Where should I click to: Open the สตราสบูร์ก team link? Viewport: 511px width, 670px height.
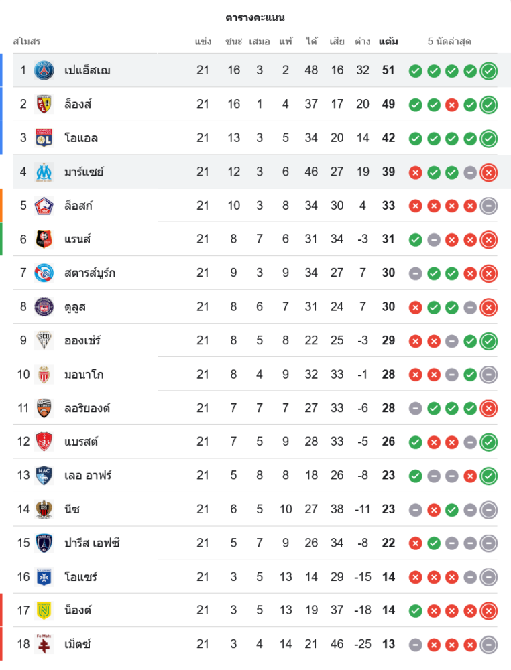[x=90, y=273]
